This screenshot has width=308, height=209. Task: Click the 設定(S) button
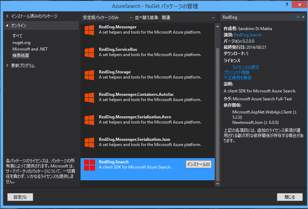20,197
